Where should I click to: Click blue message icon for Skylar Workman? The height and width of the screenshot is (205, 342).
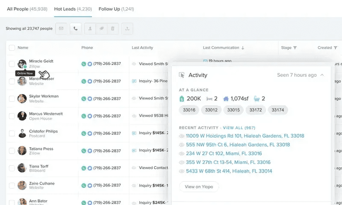(x=90, y=99)
